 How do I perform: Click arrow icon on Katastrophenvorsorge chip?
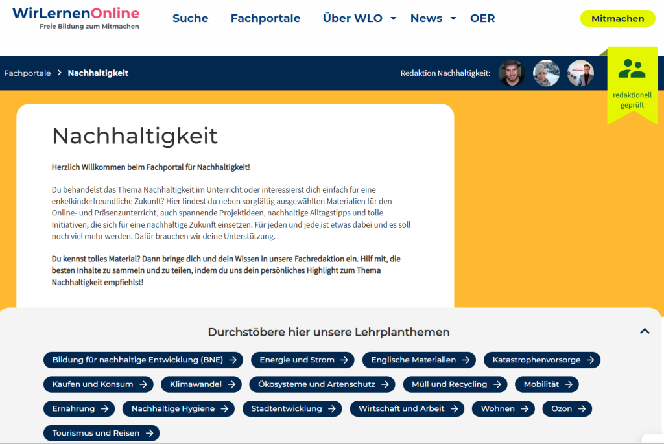click(x=590, y=360)
